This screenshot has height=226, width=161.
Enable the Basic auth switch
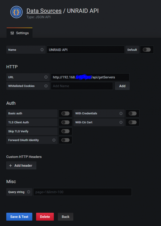pos(65,113)
